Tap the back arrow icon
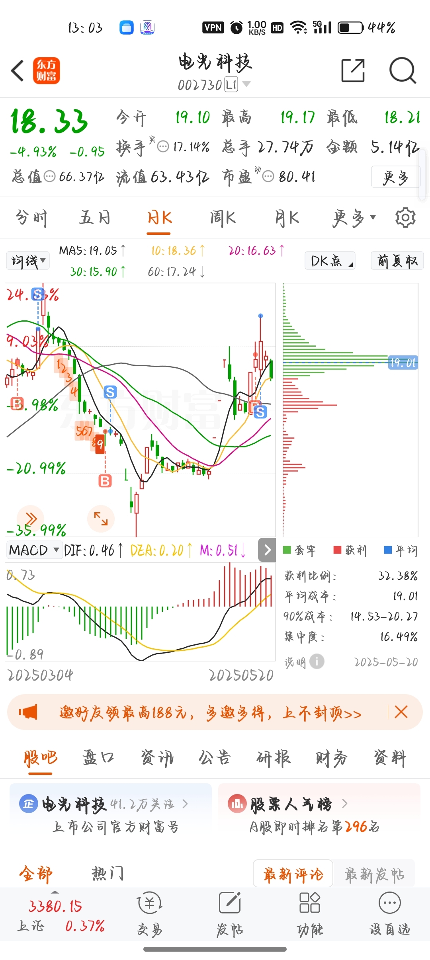This screenshot has width=430, height=960. (x=17, y=71)
